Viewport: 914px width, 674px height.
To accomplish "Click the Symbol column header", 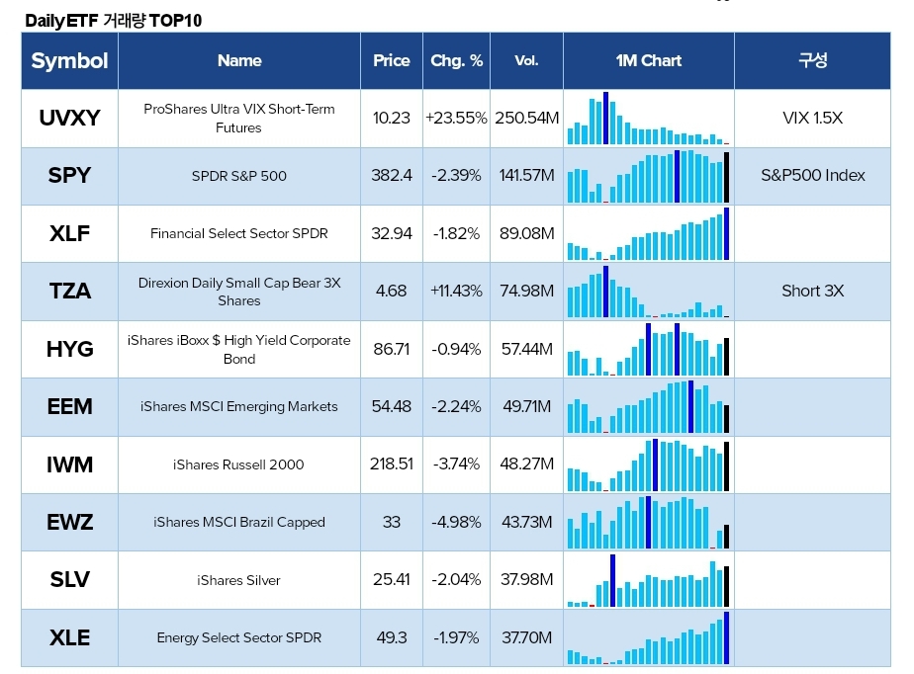I will (x=69, y=60).
